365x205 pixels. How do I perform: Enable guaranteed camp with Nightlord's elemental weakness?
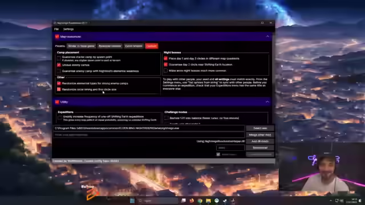tap(59, 71)
